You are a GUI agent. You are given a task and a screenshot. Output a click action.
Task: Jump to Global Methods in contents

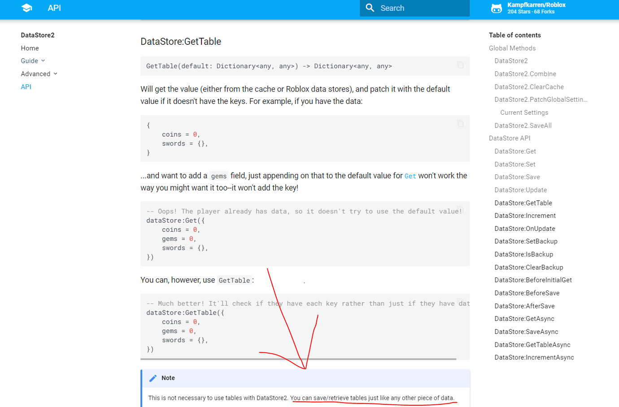(x=512, y=48)
